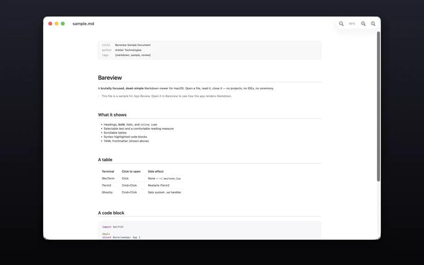Click list item 'YAML frontmatter (shown above)'

click(x=126, y=141)
